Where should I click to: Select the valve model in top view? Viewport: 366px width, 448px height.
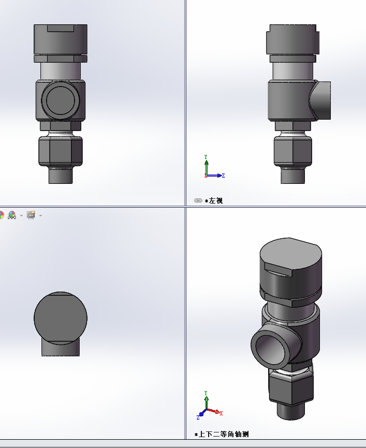point(61,324)
